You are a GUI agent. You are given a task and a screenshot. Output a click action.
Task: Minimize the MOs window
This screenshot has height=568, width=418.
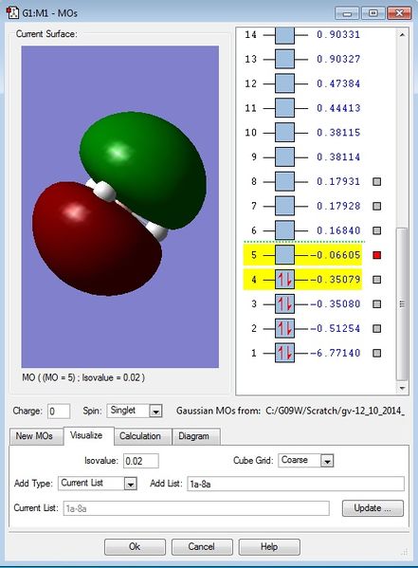tap(347, 13)
